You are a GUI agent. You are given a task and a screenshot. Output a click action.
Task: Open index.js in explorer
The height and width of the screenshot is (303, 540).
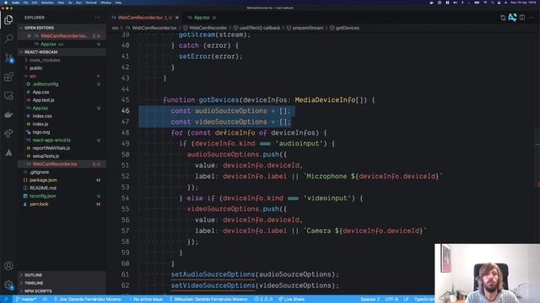40,124
